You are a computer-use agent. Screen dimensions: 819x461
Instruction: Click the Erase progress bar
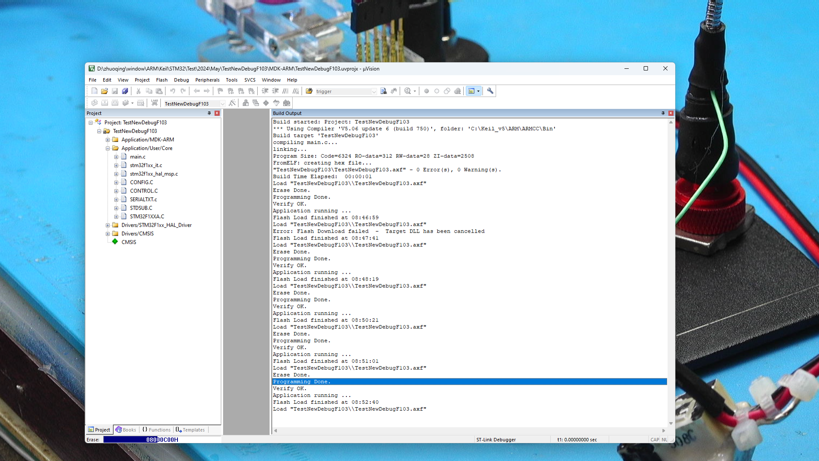162,439
